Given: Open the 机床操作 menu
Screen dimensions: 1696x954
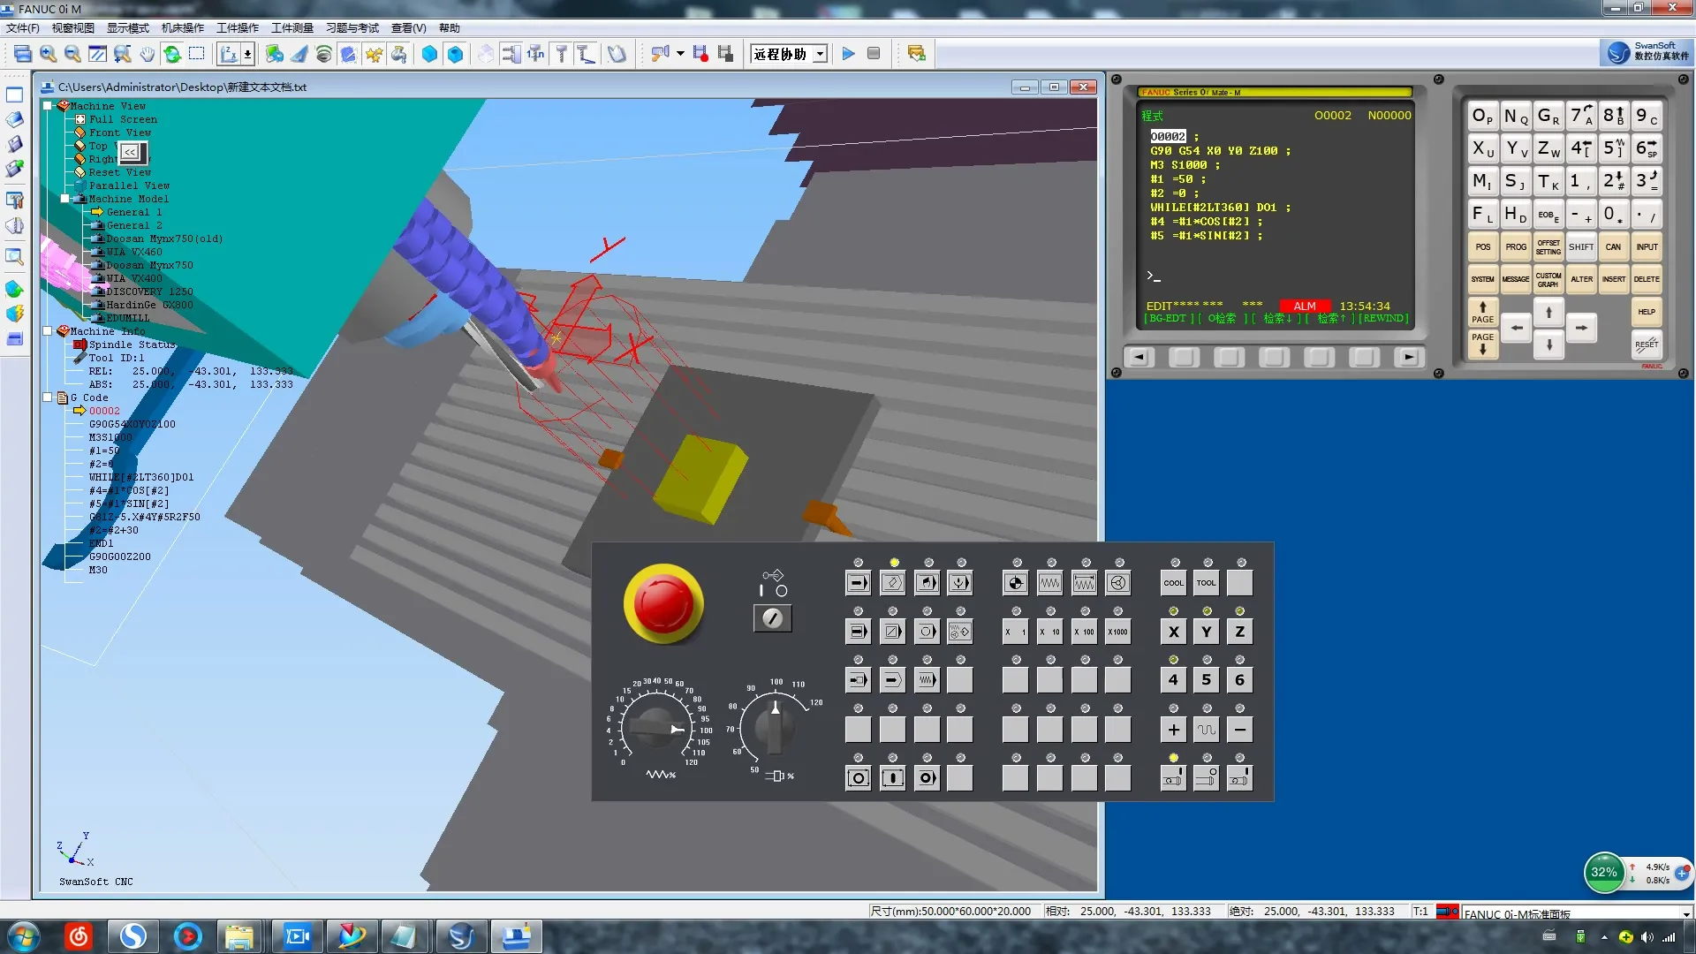Looking at the screenshot, I should 182,28.
